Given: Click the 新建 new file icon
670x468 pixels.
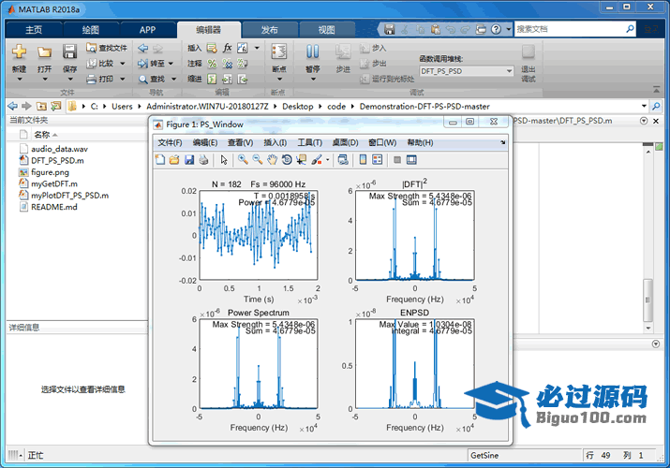Looking at the screenshot, I should coord(19,51).
